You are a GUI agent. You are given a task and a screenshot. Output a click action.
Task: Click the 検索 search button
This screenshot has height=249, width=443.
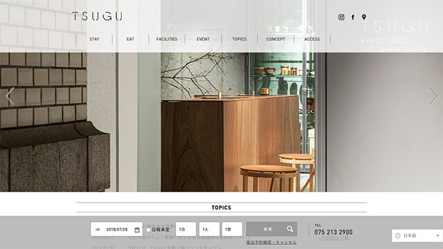(271, 229)
